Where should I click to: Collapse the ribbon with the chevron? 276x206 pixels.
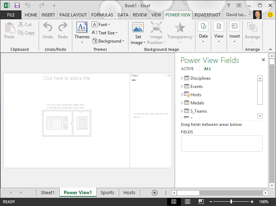270,49
